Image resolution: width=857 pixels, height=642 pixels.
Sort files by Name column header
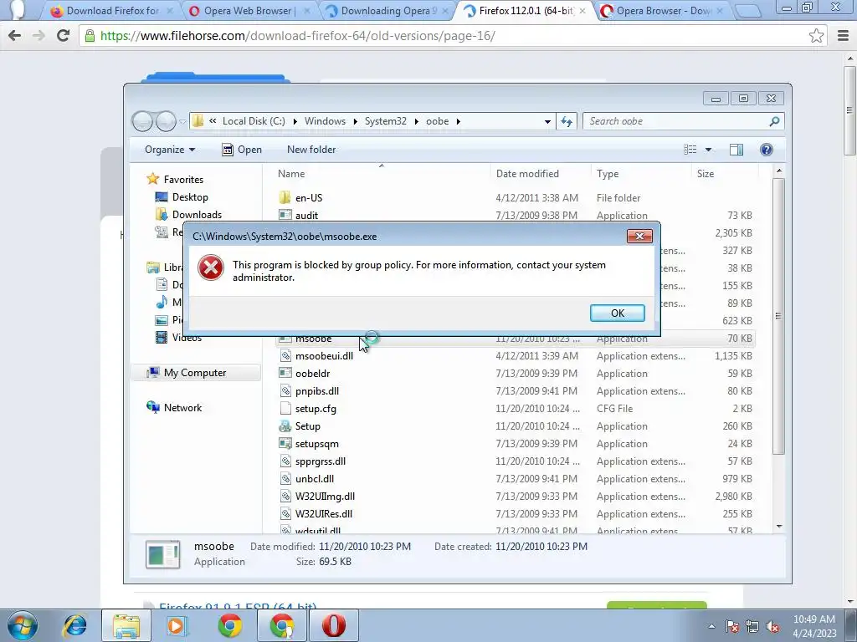291,174
